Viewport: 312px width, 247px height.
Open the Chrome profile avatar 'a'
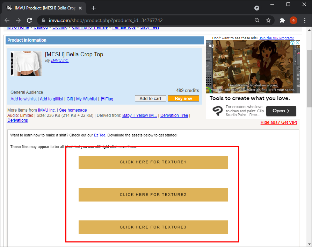coord(293,20)
